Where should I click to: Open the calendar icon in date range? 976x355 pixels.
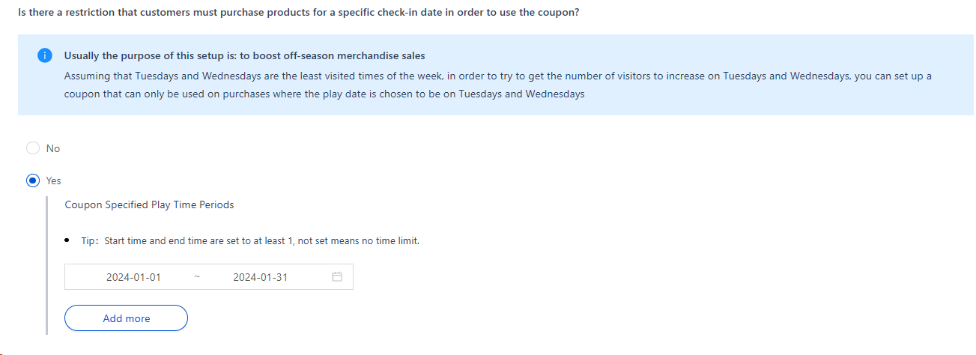337,277
